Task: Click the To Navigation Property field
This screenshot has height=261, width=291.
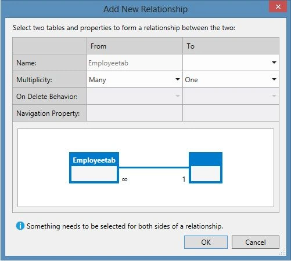Action: 231,113
